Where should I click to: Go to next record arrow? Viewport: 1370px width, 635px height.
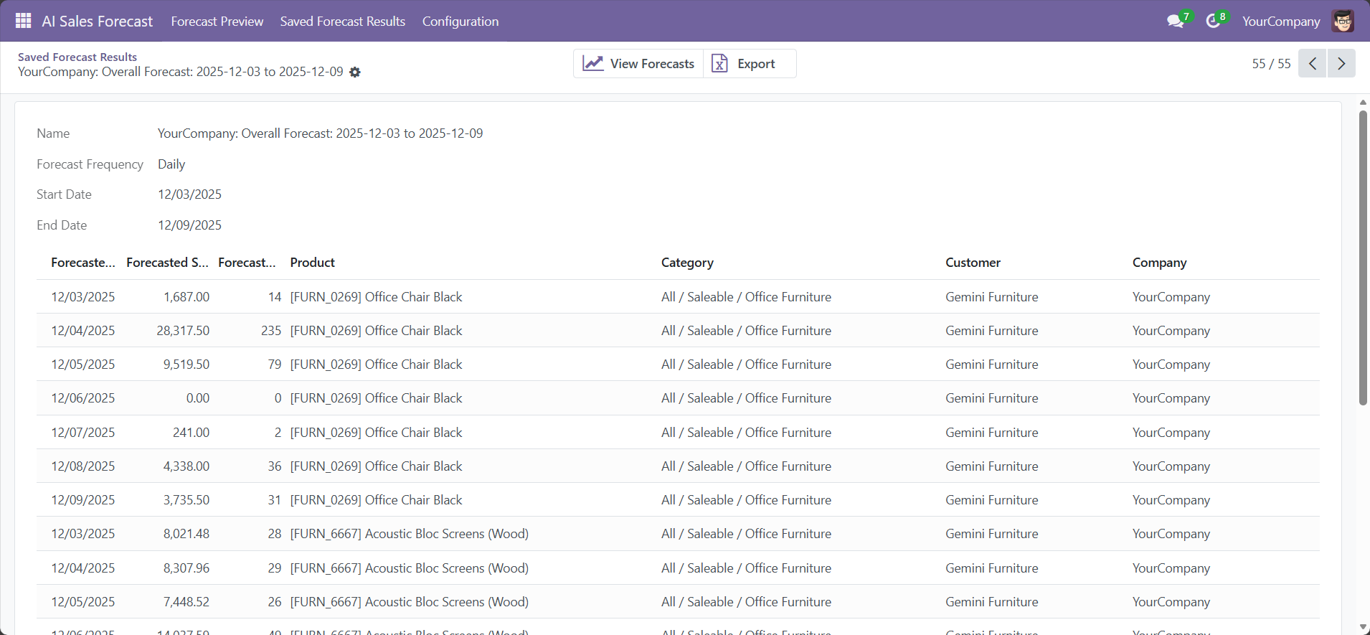pos(1341,63)
